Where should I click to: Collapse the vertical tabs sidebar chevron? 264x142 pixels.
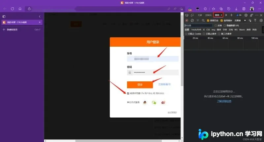(40, 17)
